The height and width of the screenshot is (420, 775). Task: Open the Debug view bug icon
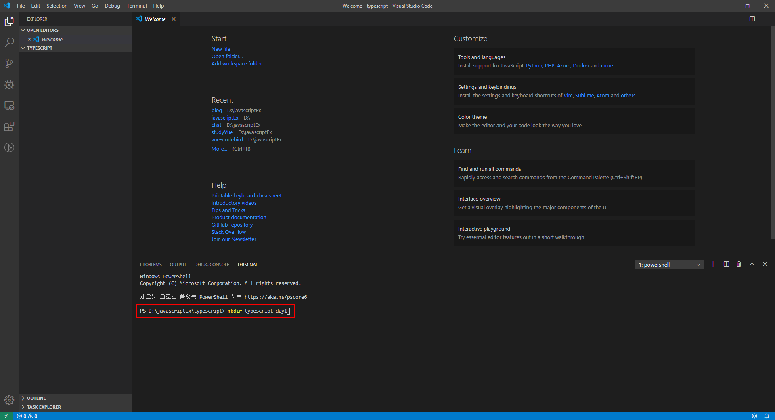(9, 84)
